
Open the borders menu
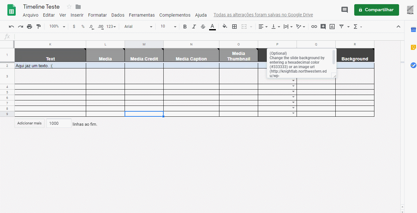[x=234, y=27]
